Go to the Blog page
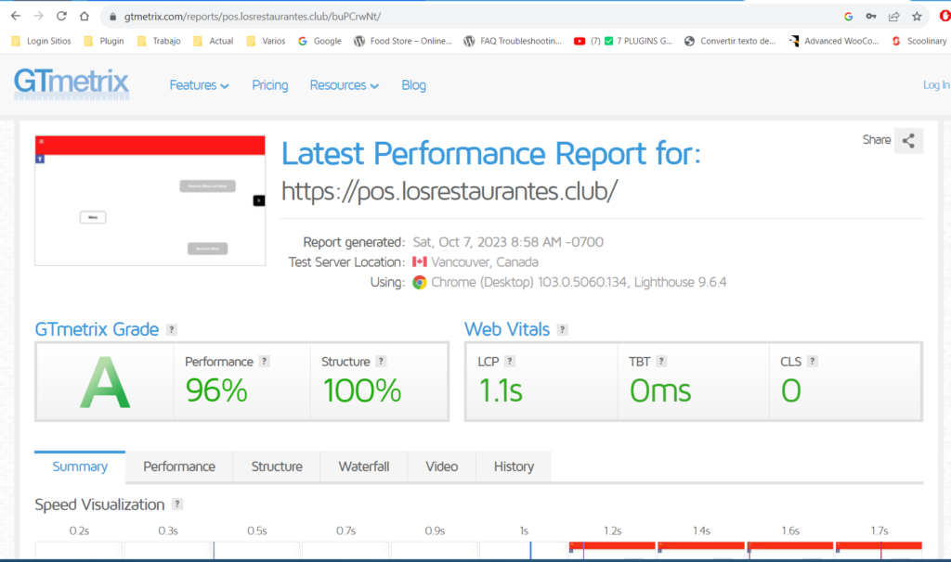951x562 pixels. [413, 85]
